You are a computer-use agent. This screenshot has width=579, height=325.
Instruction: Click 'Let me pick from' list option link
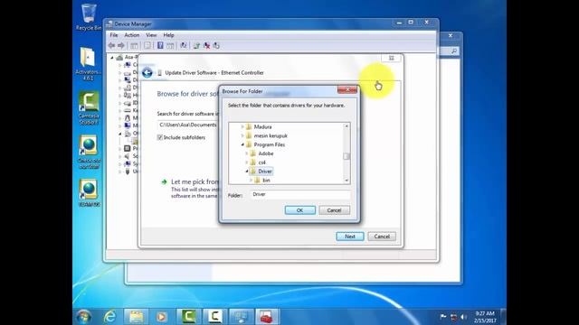195,181
